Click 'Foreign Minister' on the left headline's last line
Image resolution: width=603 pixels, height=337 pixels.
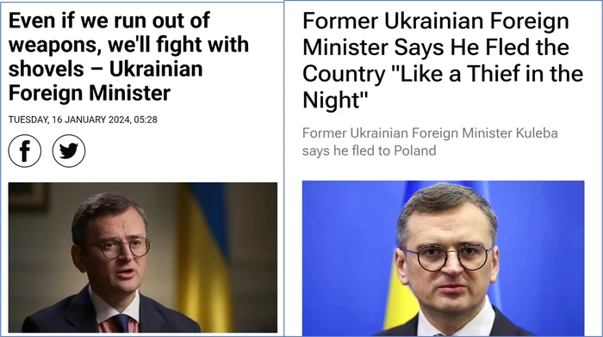[90, 93]
